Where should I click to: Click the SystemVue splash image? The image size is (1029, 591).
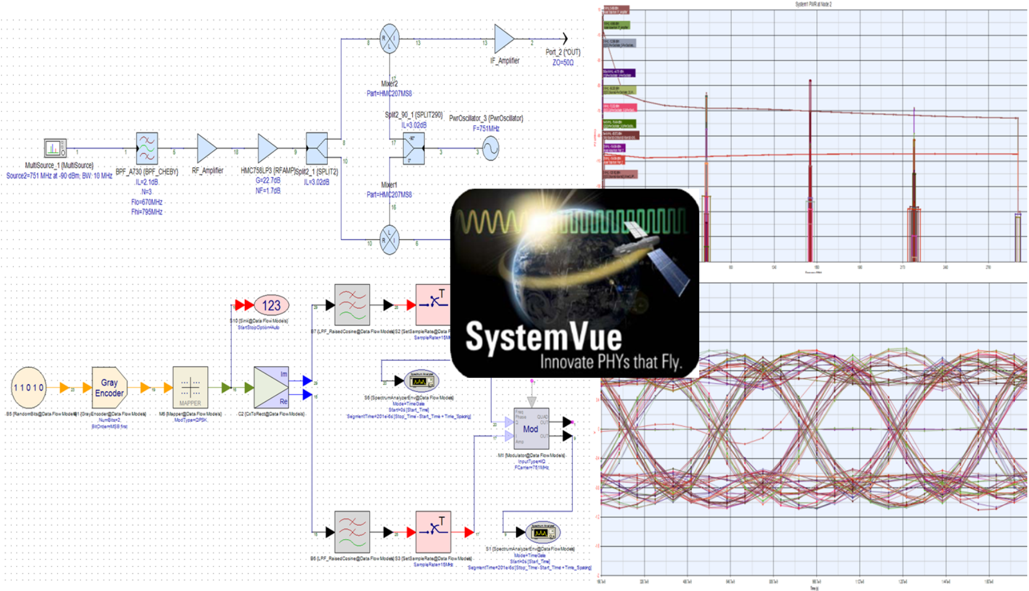tap(574, 283)
